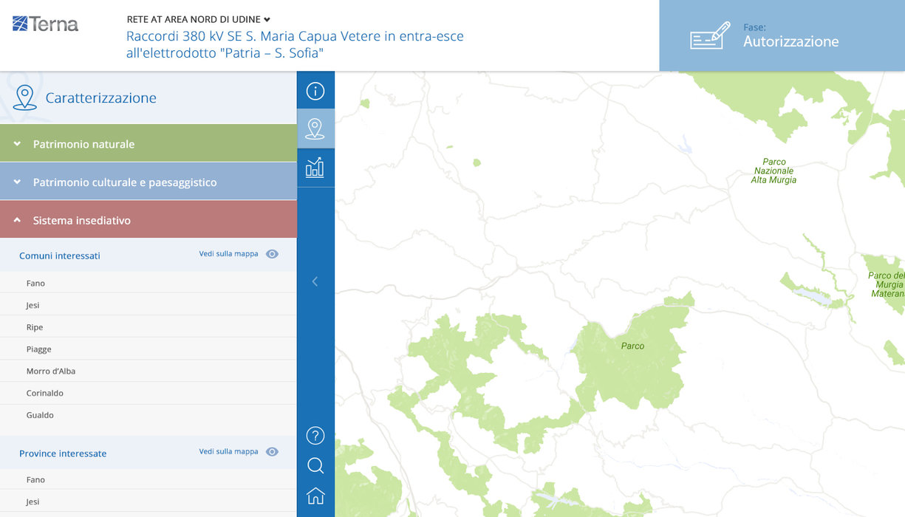Click Vedi sulla mappa for Province
This screenshot has height=517, width=905.
[x=228, y=452]
